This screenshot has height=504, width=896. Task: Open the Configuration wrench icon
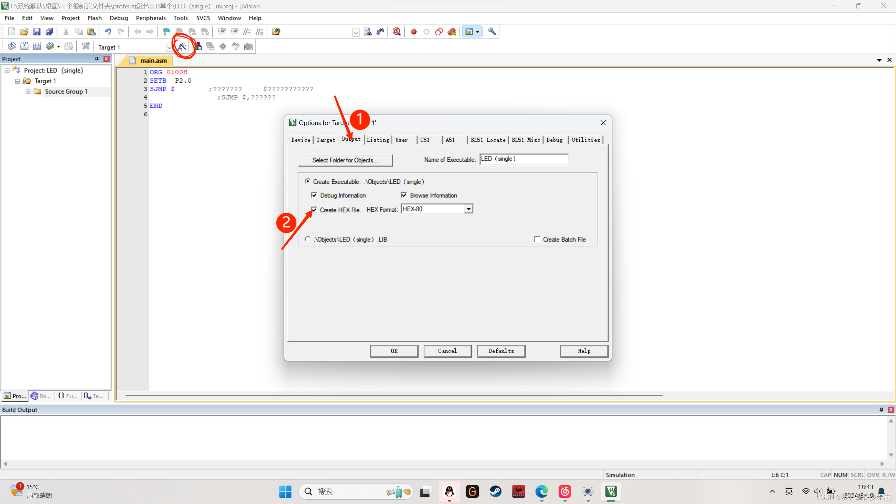pos(492,32)
